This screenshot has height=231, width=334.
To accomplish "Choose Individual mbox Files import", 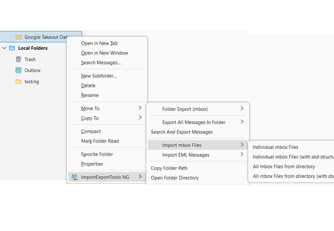I will pyautogui.click(x=275, y=147).
